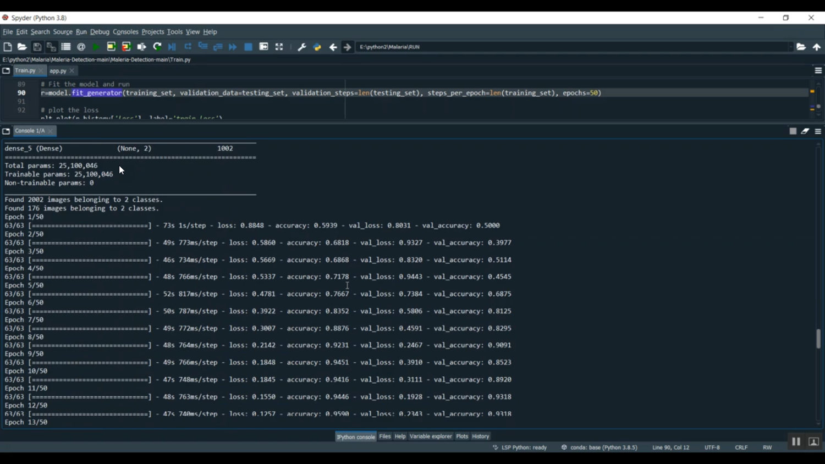Click the Save file icon

pyautogui.click(x=37, y=47)
